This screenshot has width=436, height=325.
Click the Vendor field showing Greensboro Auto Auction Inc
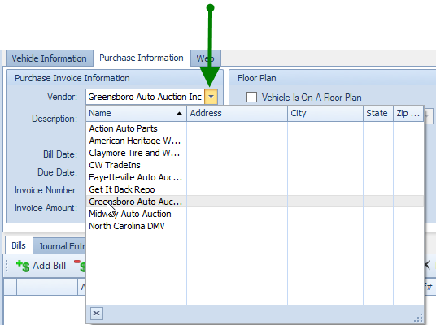click(145, 97)
